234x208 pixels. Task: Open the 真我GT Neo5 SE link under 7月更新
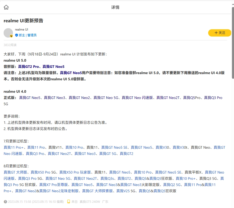114,147
